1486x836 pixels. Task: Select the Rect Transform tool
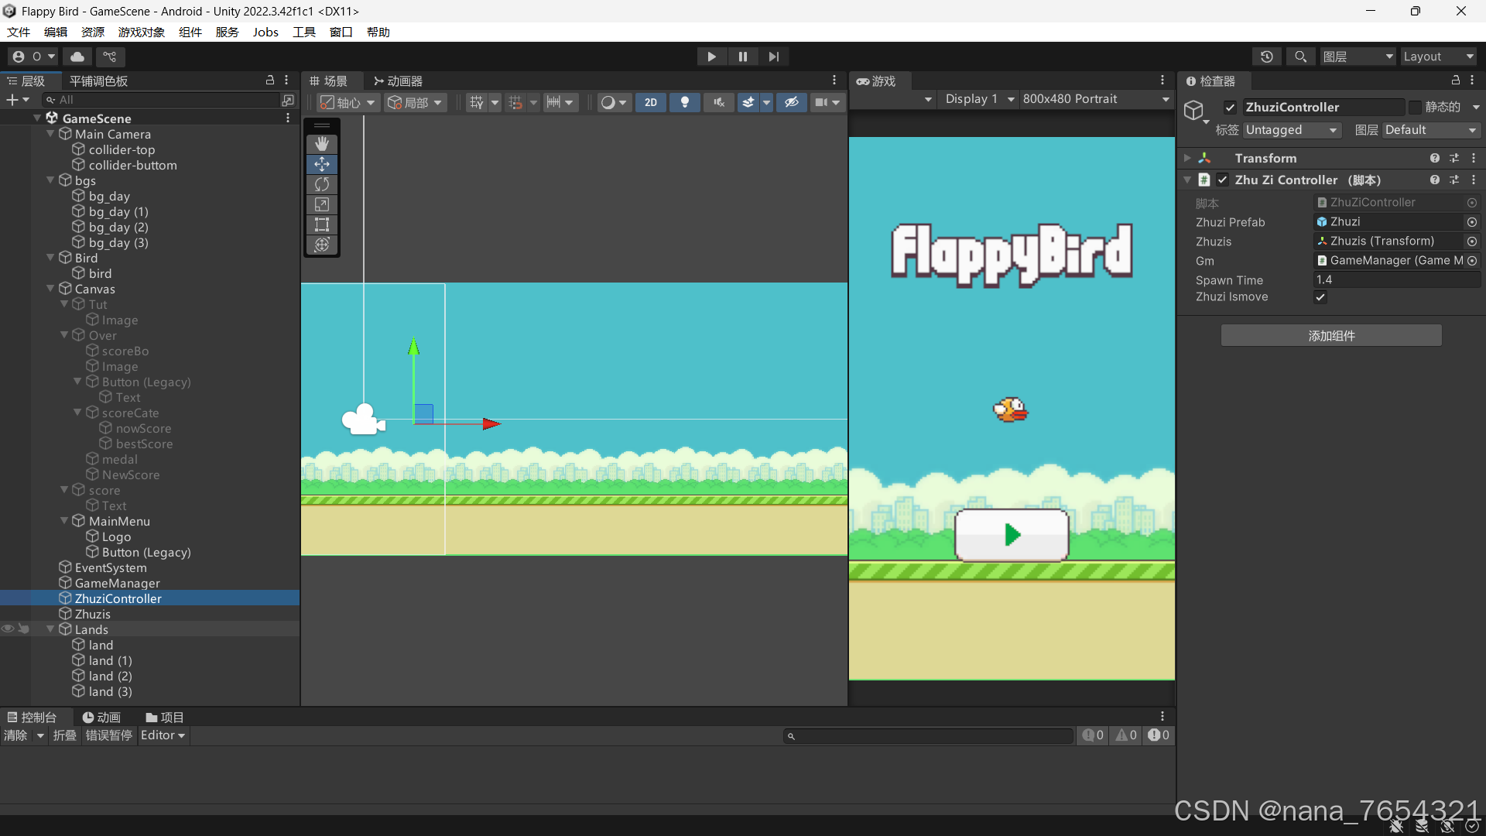pos(321,224)
